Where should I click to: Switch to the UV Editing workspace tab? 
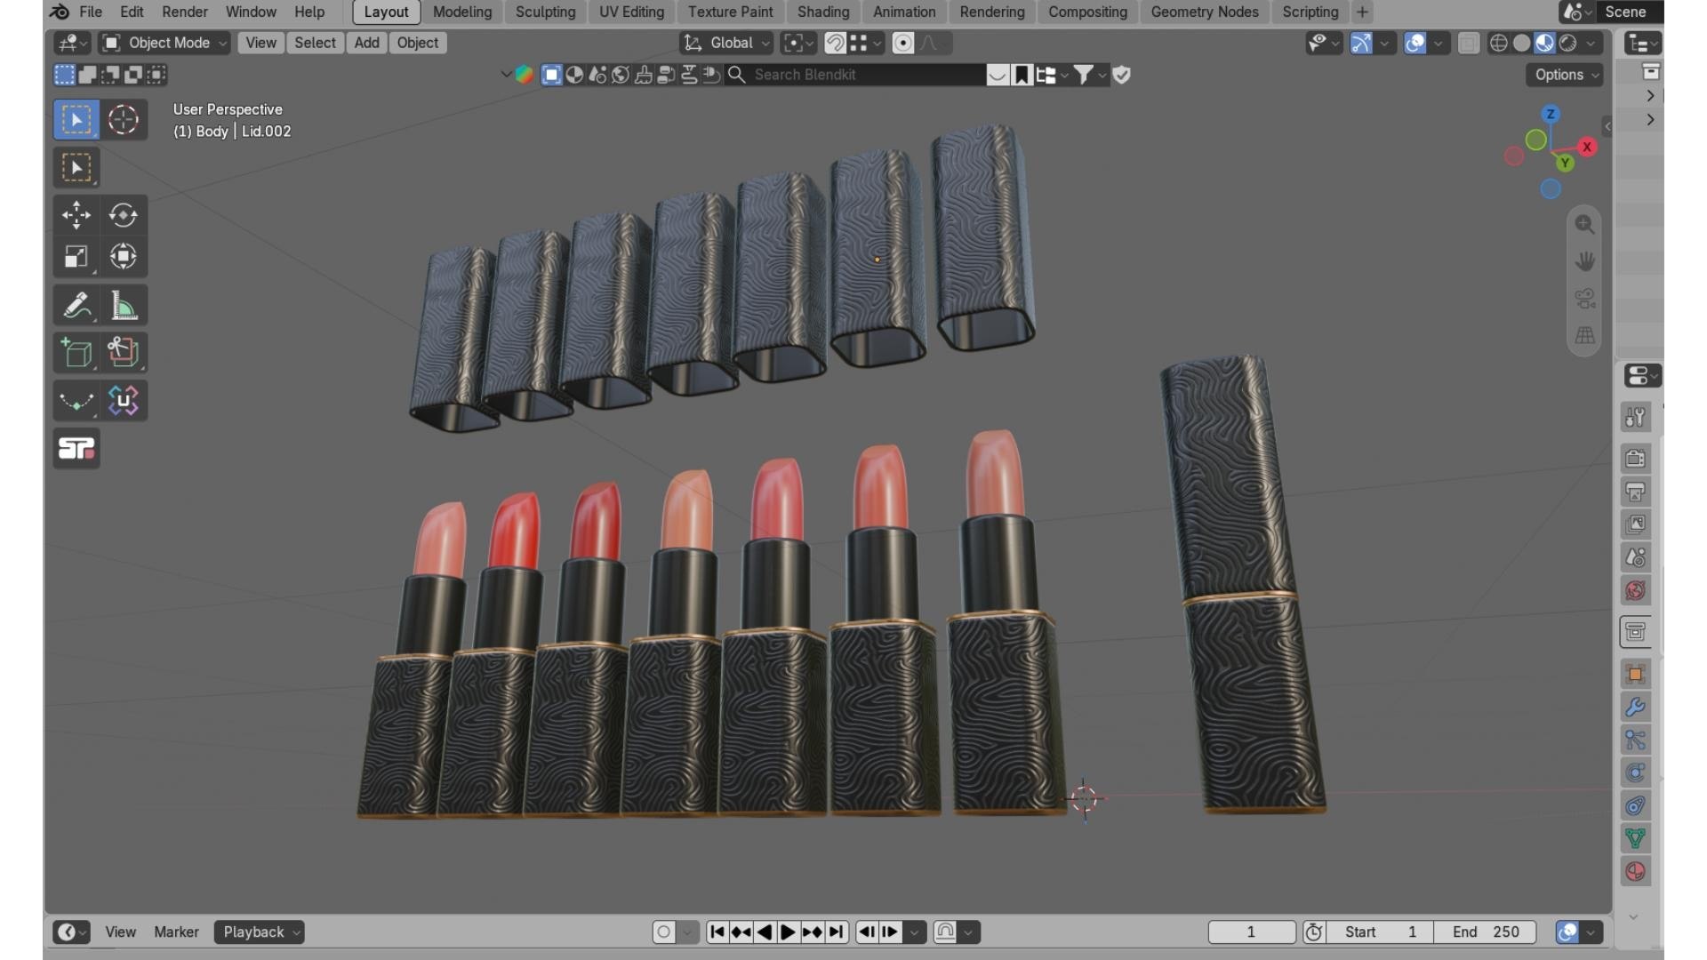631,12
